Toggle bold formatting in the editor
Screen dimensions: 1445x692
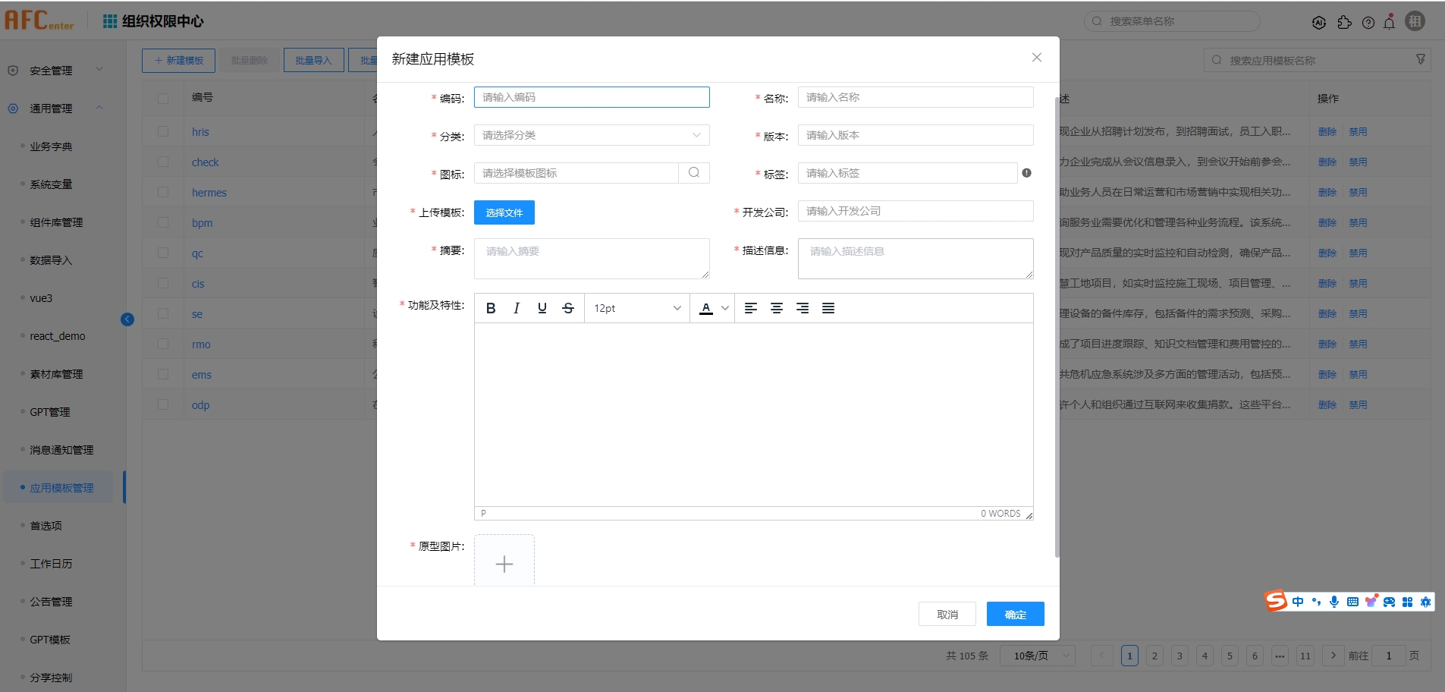click(x=491, y=308)
